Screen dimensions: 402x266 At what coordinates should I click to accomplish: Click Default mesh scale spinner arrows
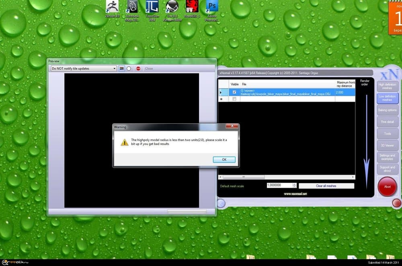click(x=294, y=185)
